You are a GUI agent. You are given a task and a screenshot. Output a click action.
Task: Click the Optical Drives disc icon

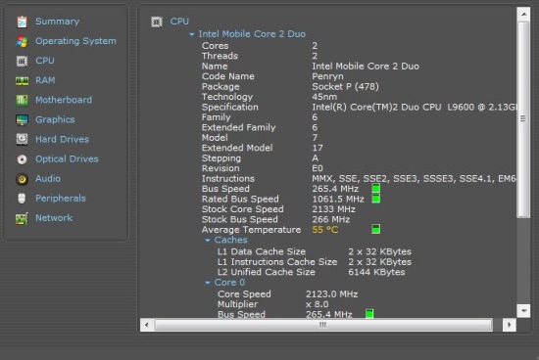[22, 159]
